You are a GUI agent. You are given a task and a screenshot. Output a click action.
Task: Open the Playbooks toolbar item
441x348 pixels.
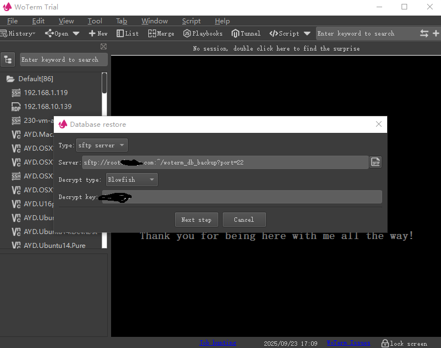(203, 33)
